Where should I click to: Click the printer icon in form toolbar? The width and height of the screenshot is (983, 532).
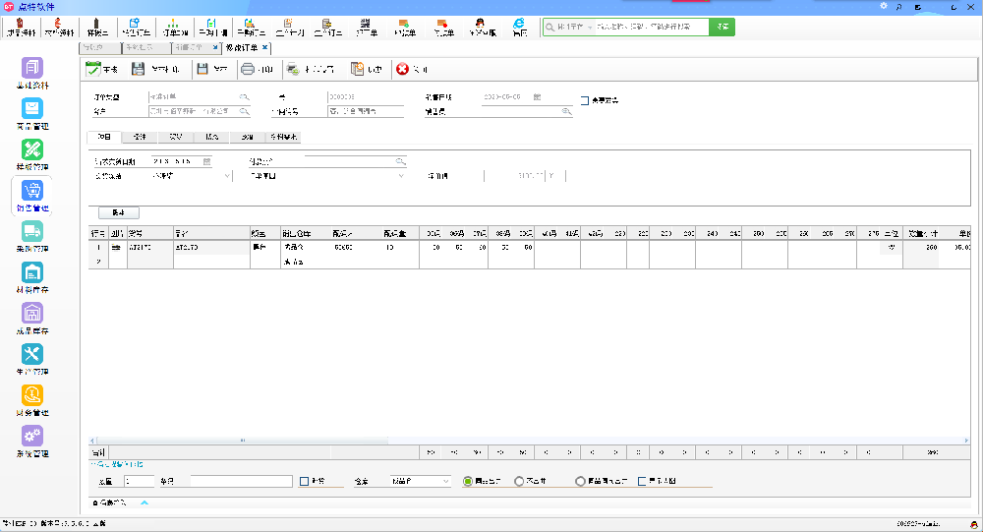[248, 69]
